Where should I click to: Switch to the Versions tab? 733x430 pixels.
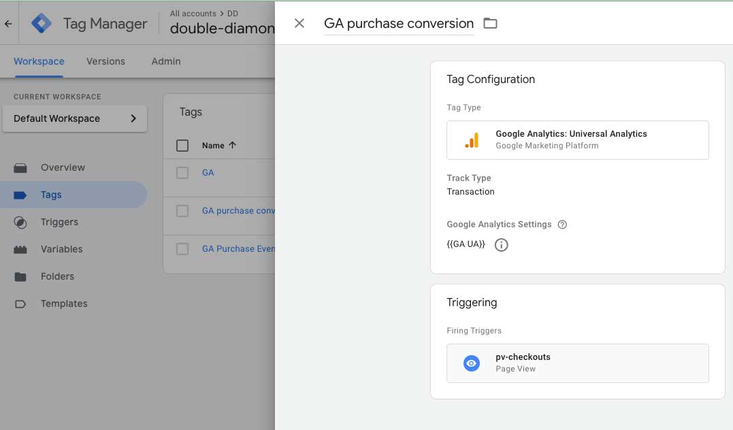click(x=105, y=61)
